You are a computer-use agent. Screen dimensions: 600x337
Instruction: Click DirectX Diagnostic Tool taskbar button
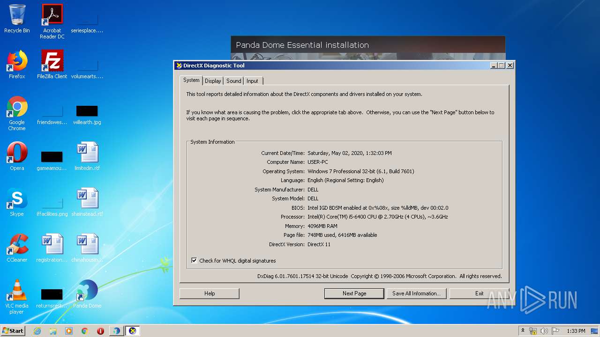tap(133, 331)
